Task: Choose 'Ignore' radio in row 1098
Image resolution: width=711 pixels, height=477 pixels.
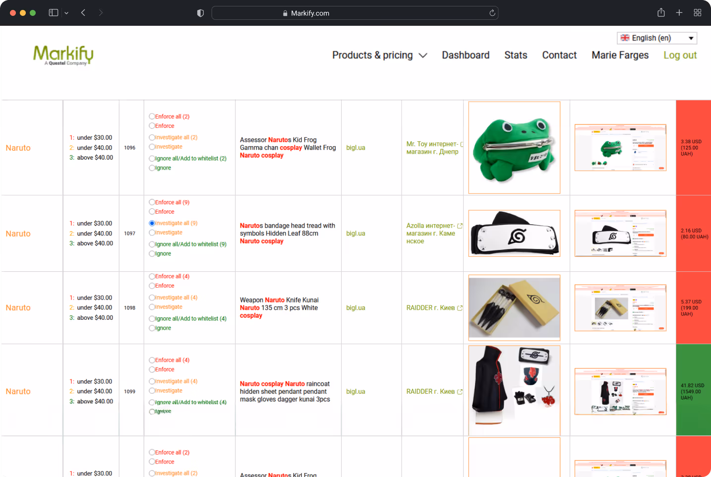Action: tap(152, 328)
